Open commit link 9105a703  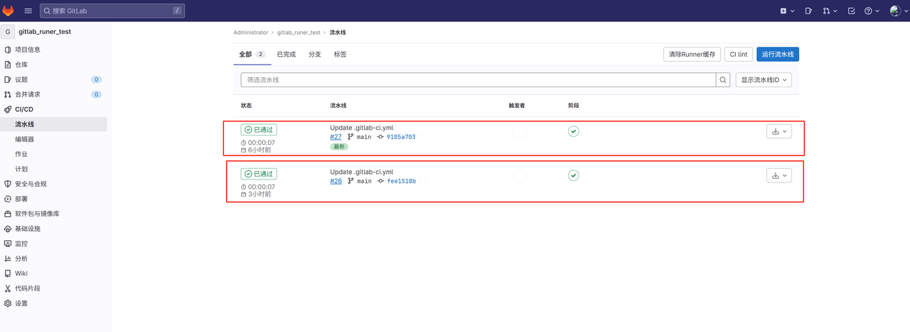coord(400,137)
